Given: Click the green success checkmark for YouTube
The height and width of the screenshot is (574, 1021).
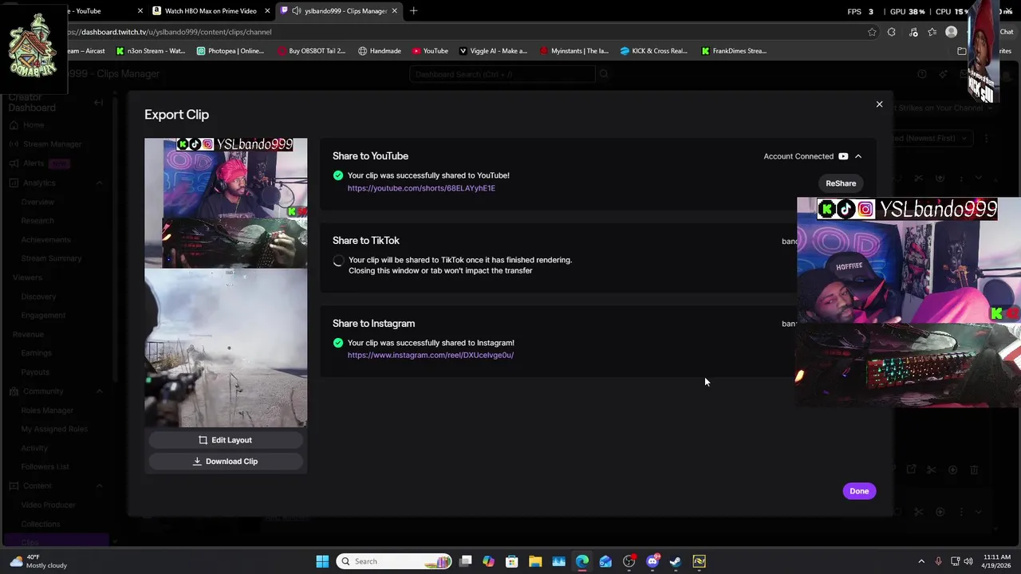Looking at the screenshot, I should (x=338, y=175).
